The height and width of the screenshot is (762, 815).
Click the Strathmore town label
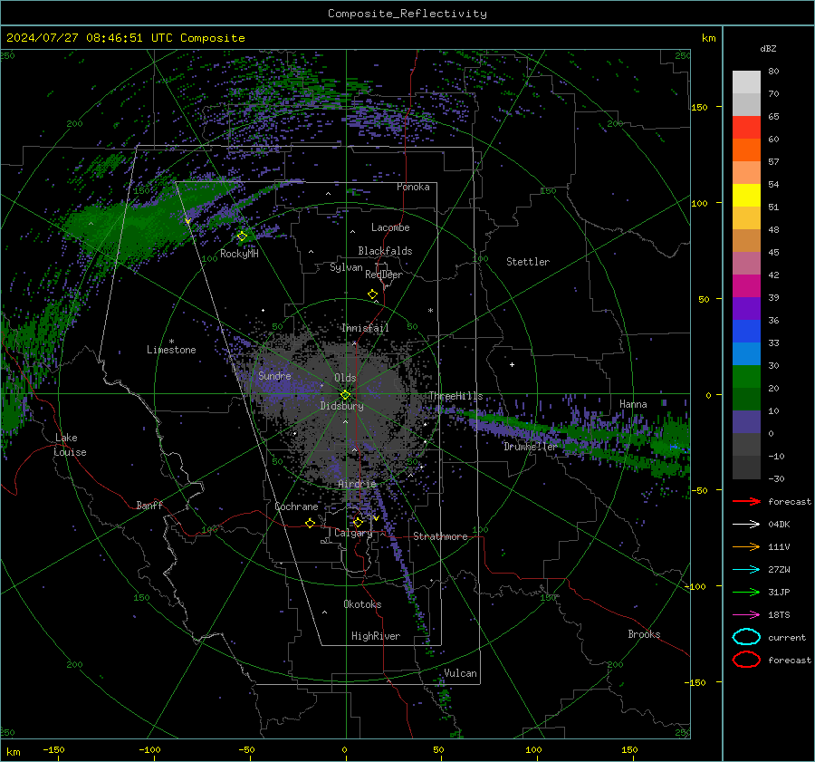[x=440, y=536]
